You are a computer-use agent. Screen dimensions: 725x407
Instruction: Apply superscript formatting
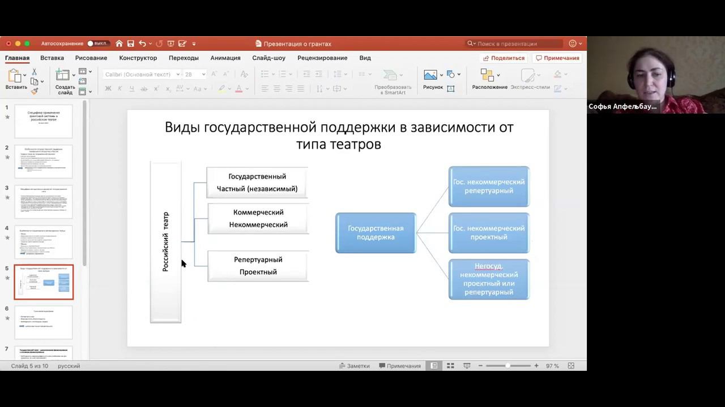pos(156,89)
